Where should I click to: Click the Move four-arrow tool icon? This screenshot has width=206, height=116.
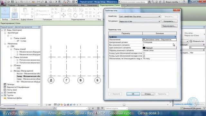64,15
